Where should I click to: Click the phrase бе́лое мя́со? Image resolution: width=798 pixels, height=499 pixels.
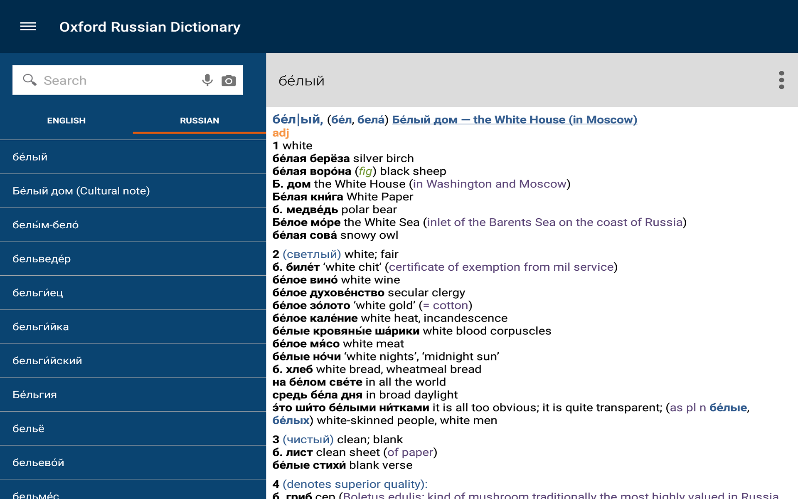(306, 344)
